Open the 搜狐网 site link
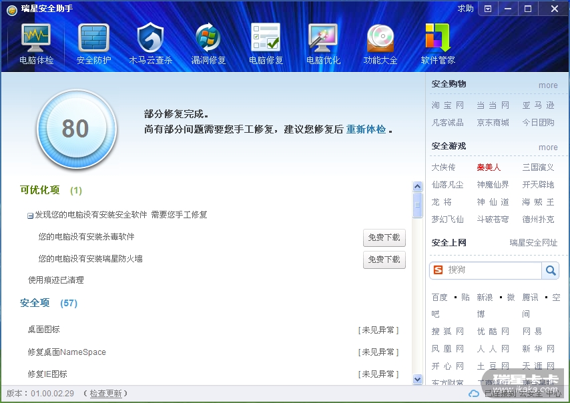 pyautogui.click(x=447, y=332)
